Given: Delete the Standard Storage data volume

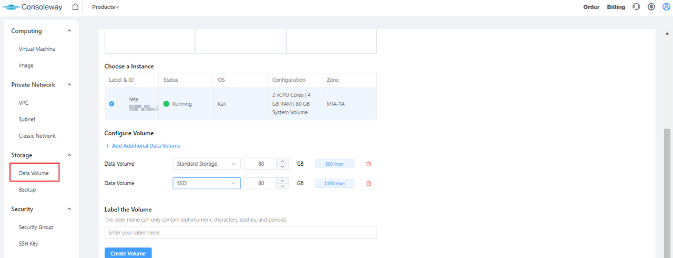Looking at the screenshot, I should (369, 164).
